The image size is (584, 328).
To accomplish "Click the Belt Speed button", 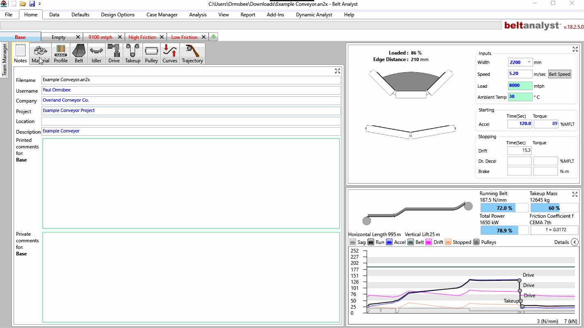I will [x=559, y=74].
